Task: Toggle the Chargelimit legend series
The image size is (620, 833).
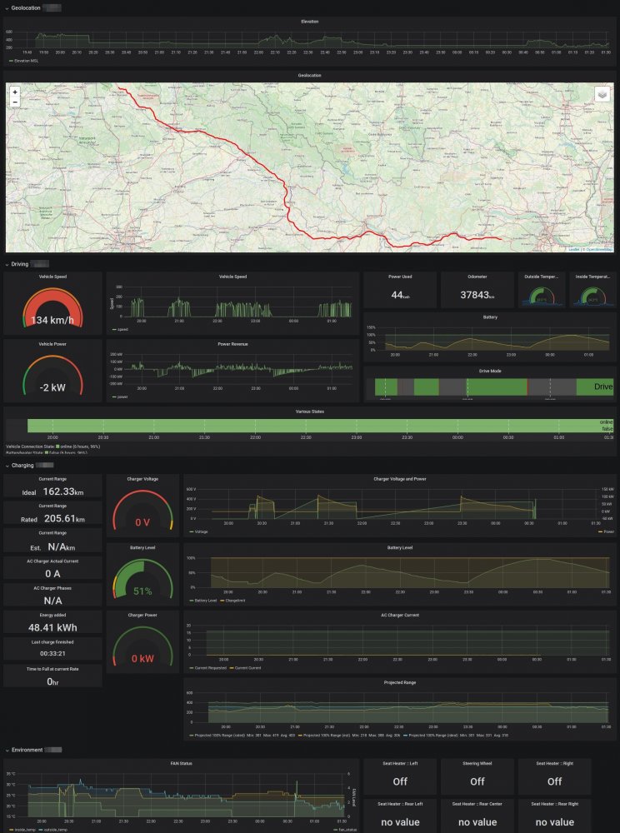Action: pyautogui.click(x=232, y=601)
